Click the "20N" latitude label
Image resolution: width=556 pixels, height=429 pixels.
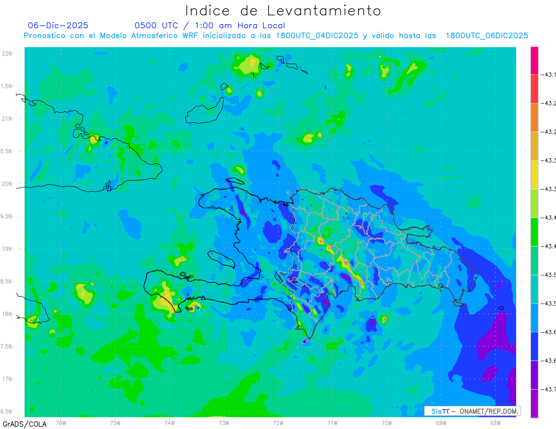click(x=8, y=184)
